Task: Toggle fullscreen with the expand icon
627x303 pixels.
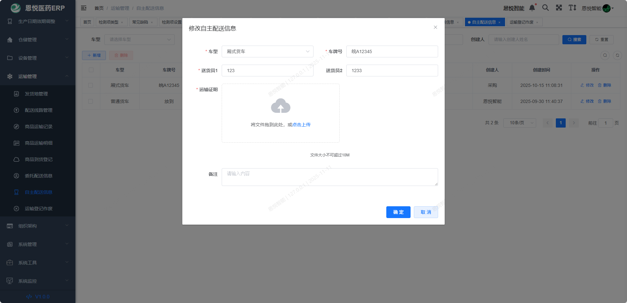Action: [559, 8]
